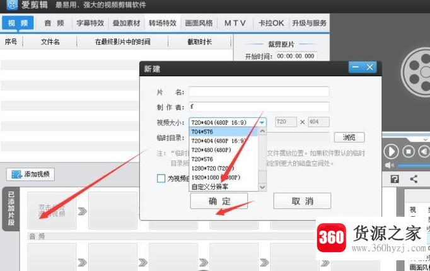Open the MTV tab
The image size is (430, 271).
[x=235, y=23]
